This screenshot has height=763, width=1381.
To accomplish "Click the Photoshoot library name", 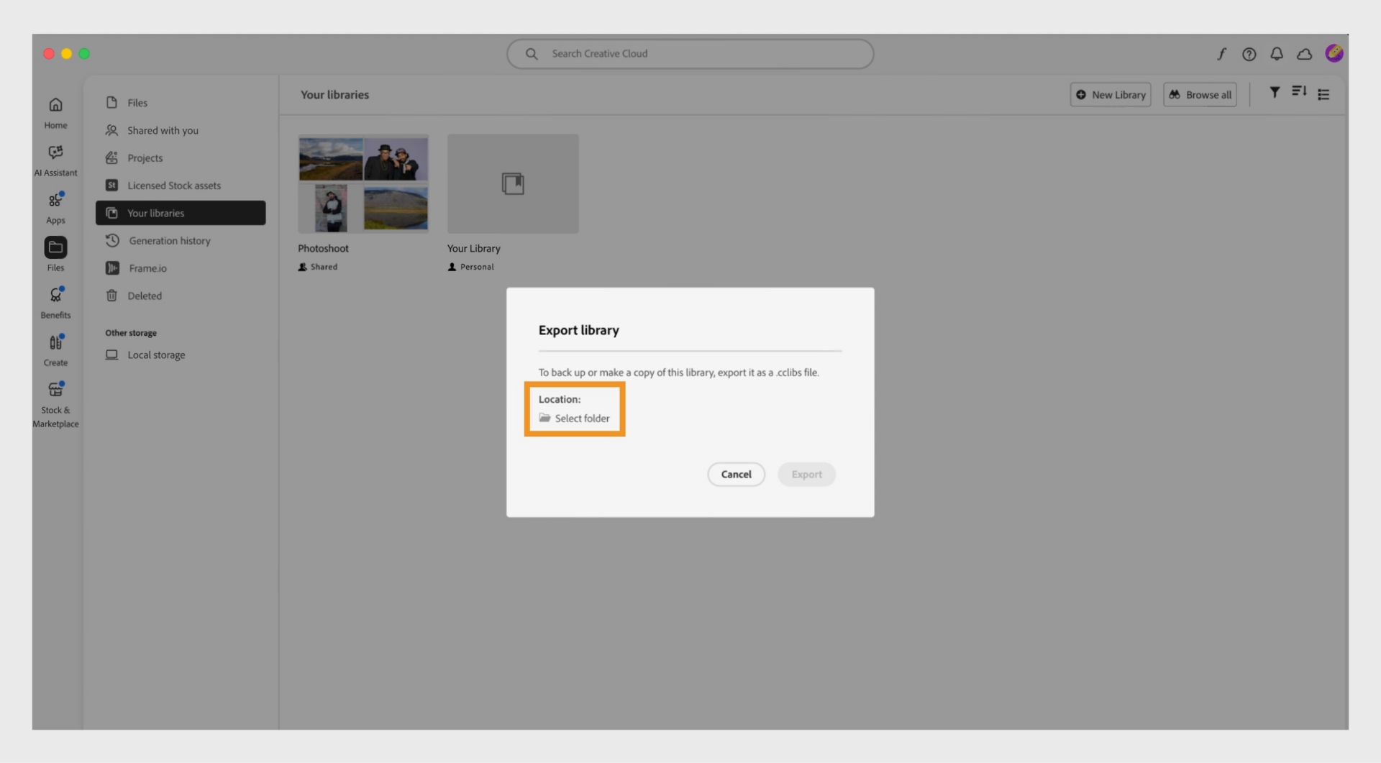I will [x=323, y=248].
